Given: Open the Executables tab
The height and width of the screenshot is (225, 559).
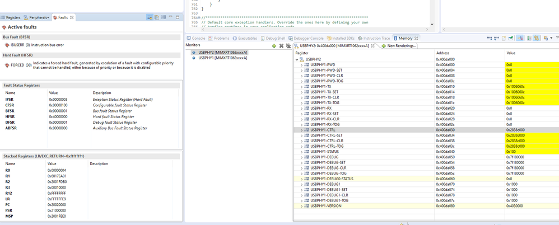Looking at the screenshot, I should 245,38.
